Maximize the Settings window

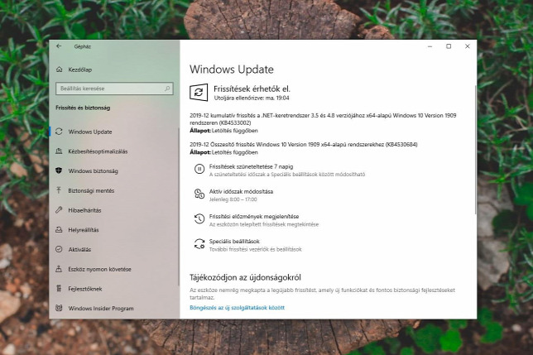[449, 46]
